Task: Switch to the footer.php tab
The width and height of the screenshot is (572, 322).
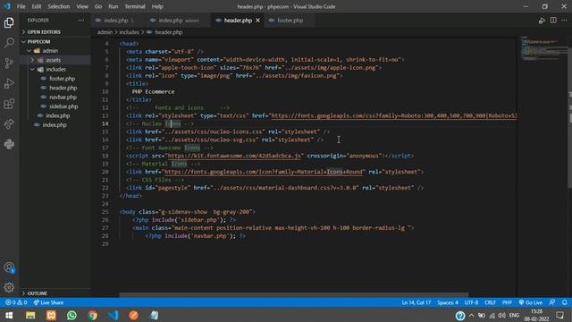Action: 290,21
